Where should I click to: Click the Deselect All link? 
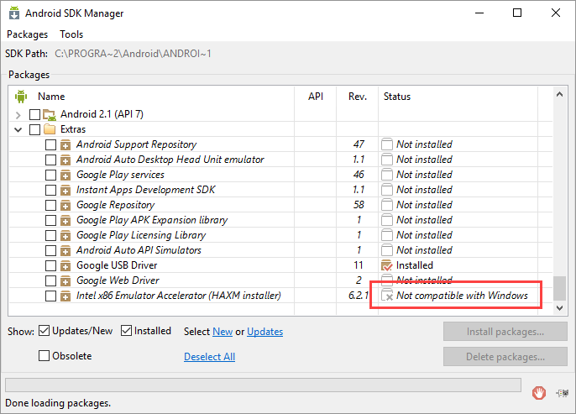209,357
